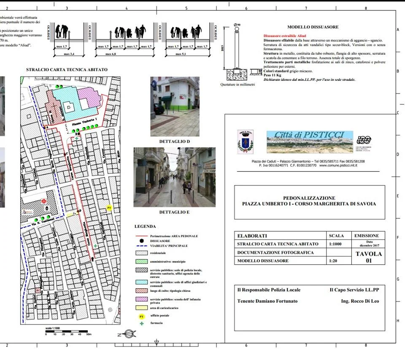405x349 pixels.
Task: Click the EMISSIONE column header
Action: 367,236
